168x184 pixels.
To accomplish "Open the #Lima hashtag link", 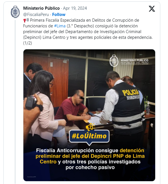I will pyautogui.click(x=60, y=26).
